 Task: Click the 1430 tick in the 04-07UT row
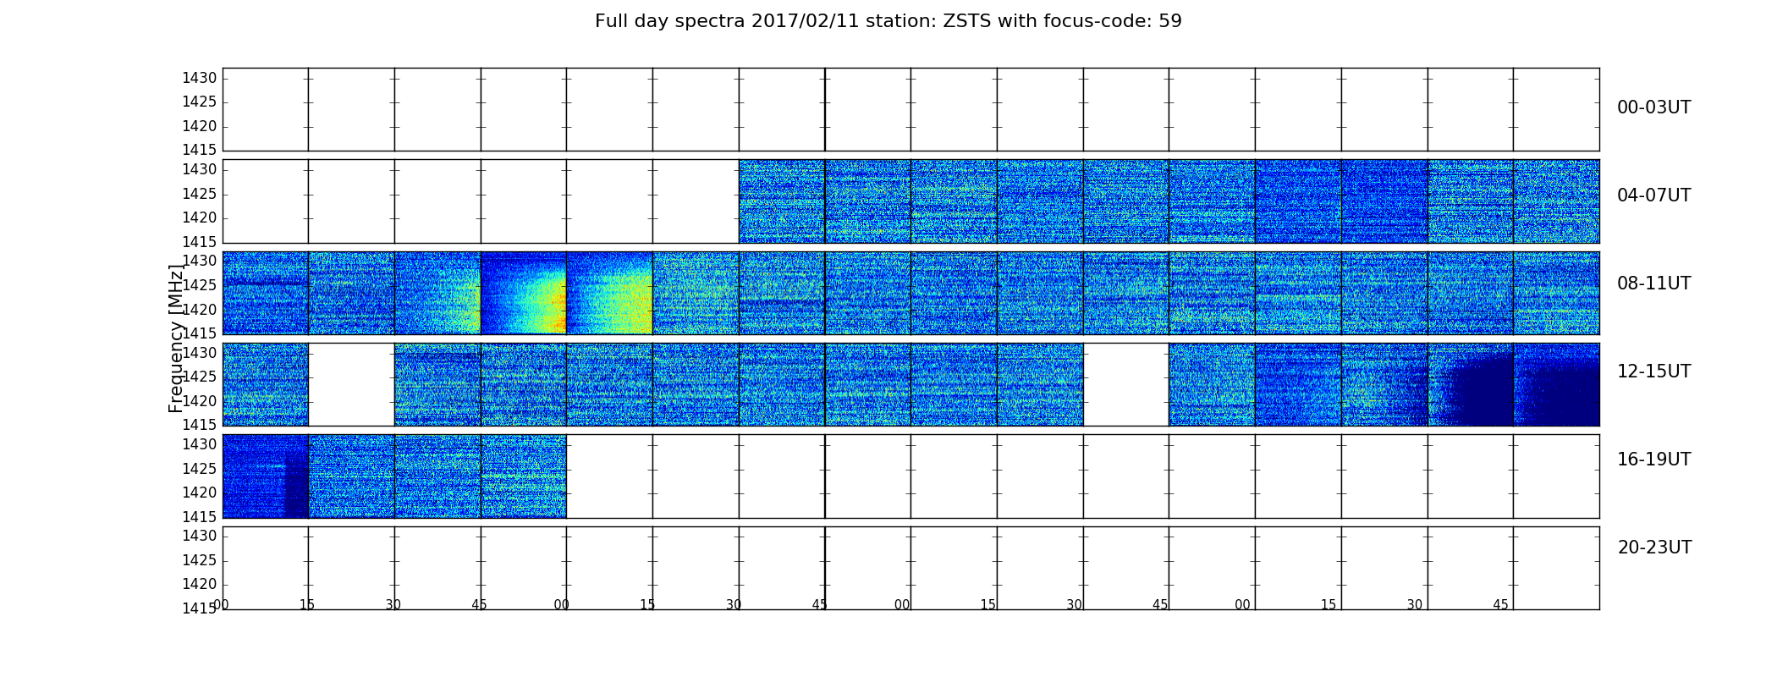(x=200, y=170)
